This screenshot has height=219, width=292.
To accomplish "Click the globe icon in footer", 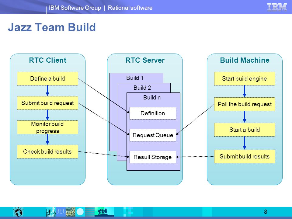I will (18, 212).
